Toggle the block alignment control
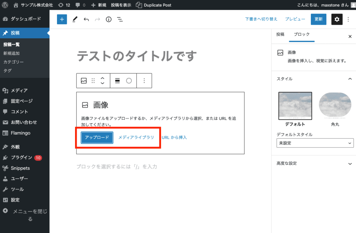This screenshot has width=356, height=233. click(118, 80)
